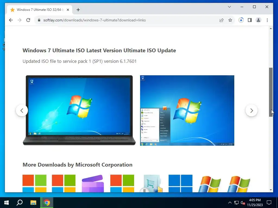The height and width of the screenshot is (208, 278).
Task: Click the forward navigation arrow
Action: [x=20, y=20]
